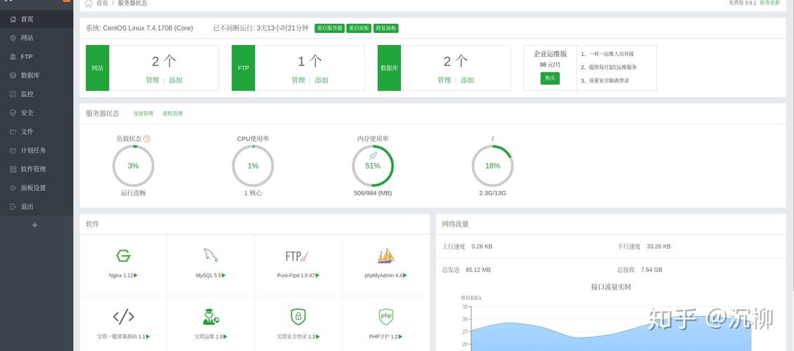This screenshot has height=351, width=794.
Task: Open the 安全 sidebar menu item
Action: point(37,113)
